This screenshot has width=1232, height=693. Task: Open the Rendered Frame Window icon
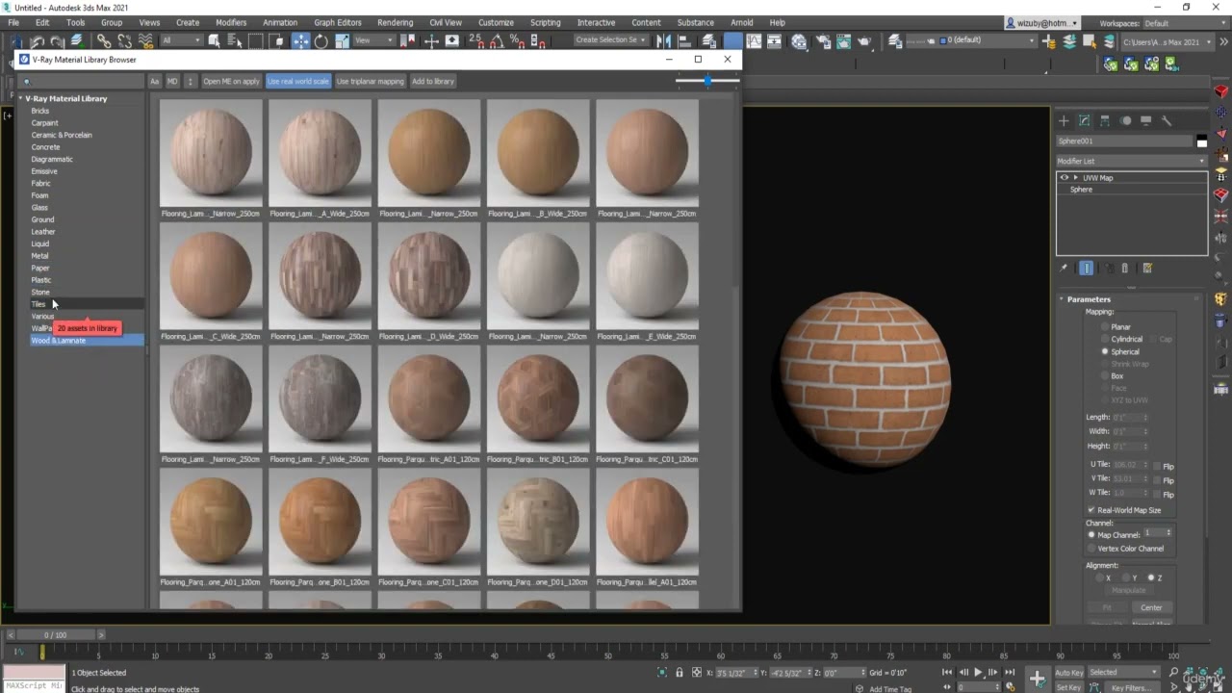point(843,41)
